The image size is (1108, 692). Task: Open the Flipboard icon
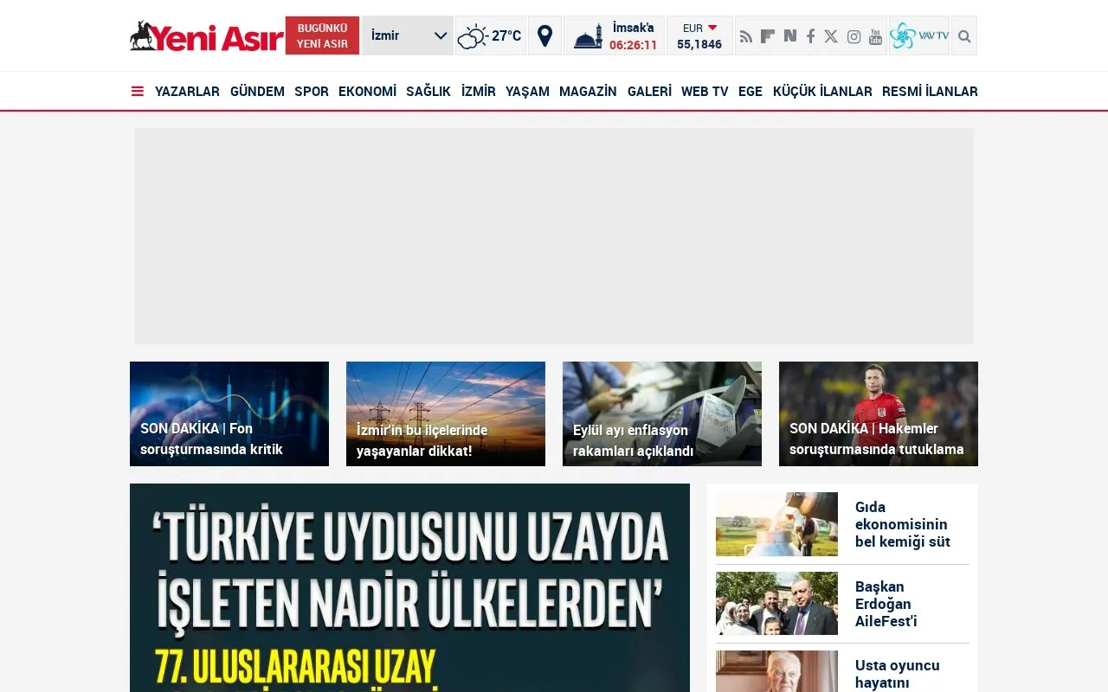(x=768, y=36)
